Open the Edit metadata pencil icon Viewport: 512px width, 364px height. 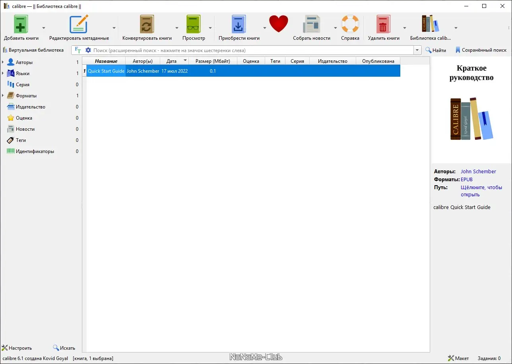(79, 24)
